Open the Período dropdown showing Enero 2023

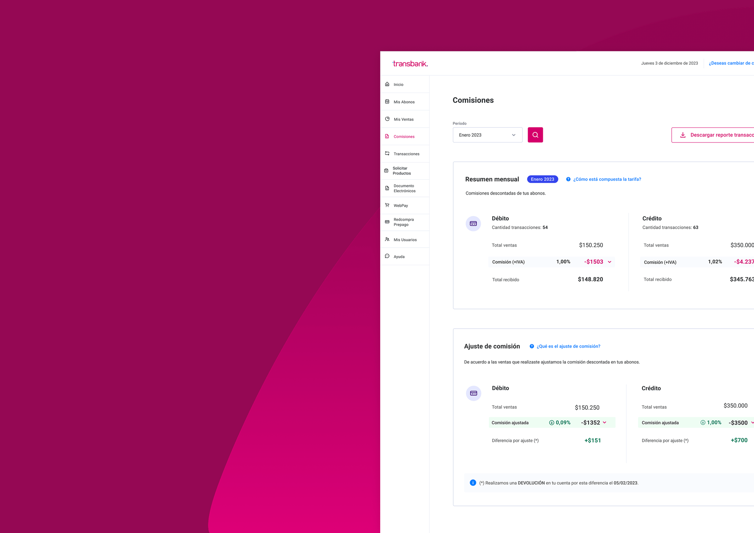(487, 135)
